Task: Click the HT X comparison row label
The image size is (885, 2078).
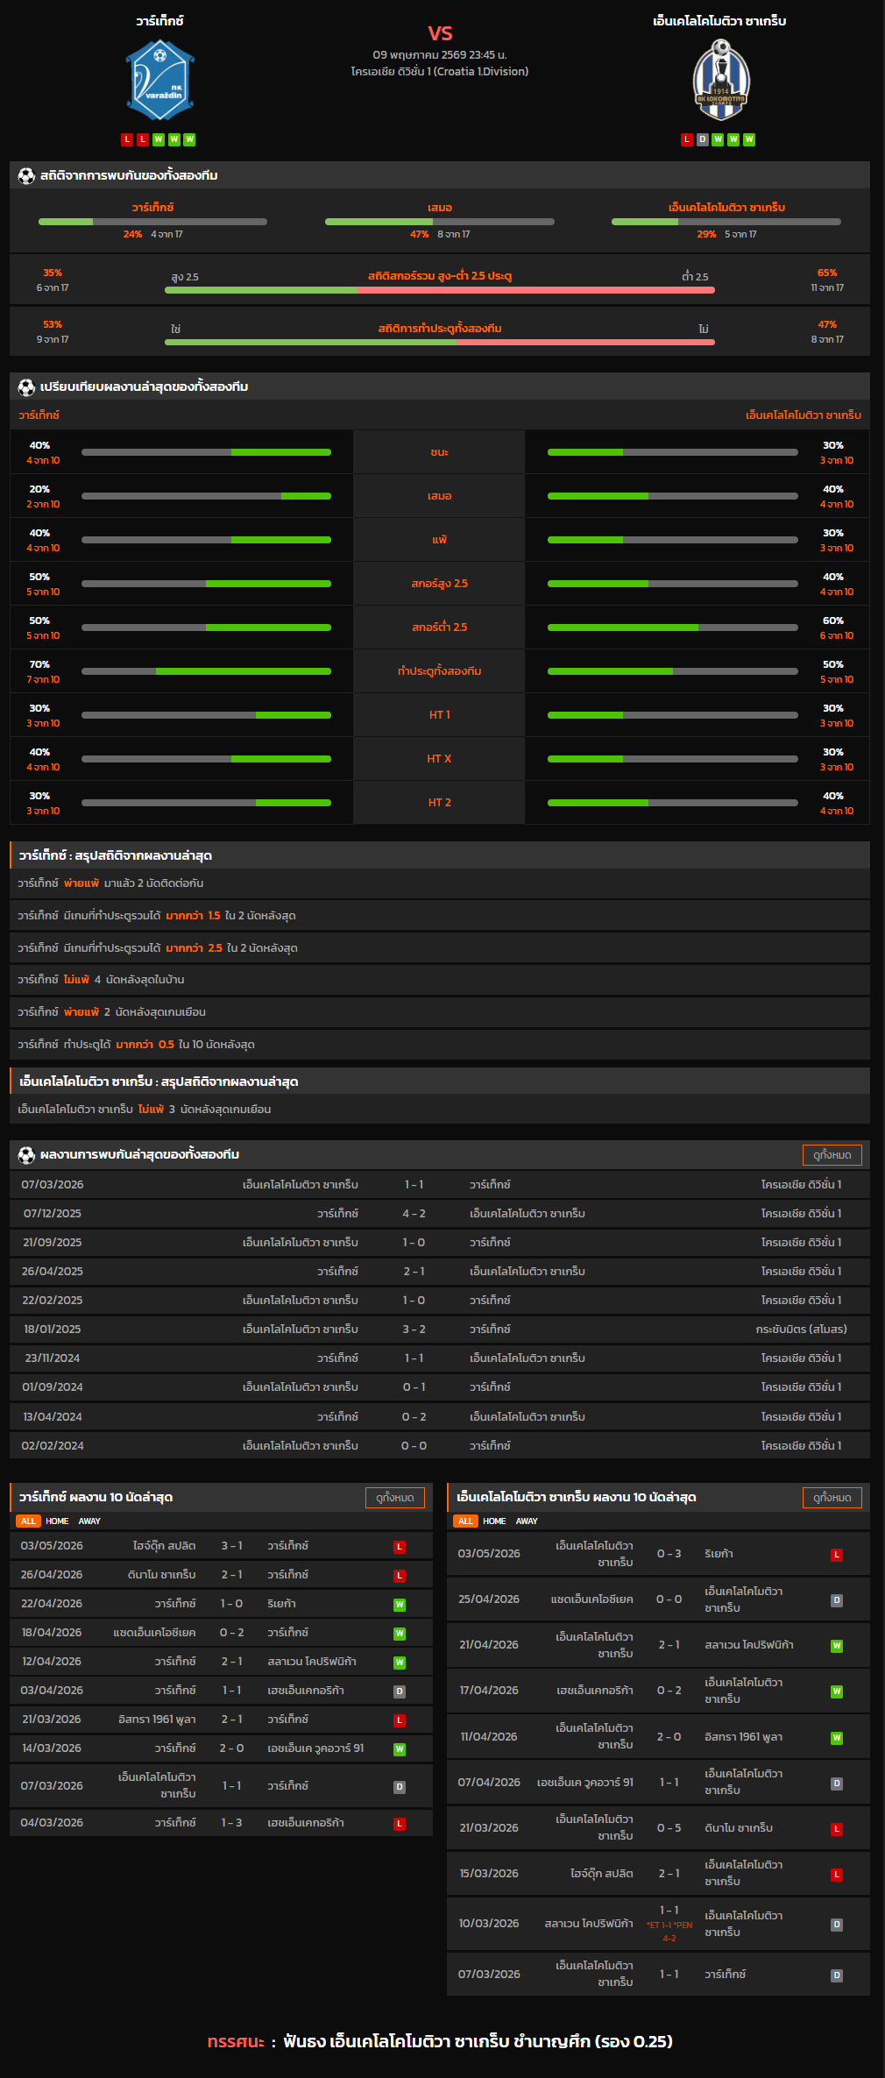Action: (440, 759)
